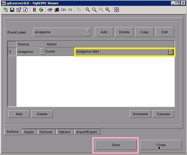The image size is (187, 155).
Task: Switch to the Actions tab
Action: point(13,132)
